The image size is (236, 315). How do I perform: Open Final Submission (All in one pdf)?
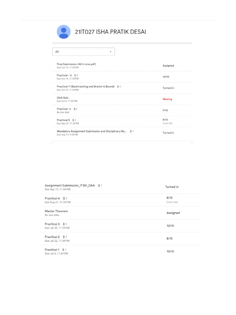76,64
